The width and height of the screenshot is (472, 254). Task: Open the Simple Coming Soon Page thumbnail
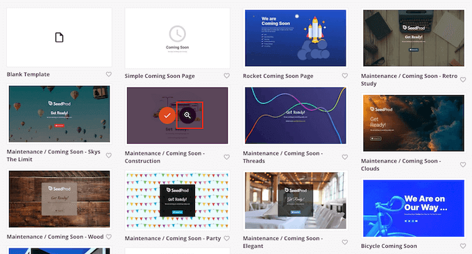tap(177, 38)
